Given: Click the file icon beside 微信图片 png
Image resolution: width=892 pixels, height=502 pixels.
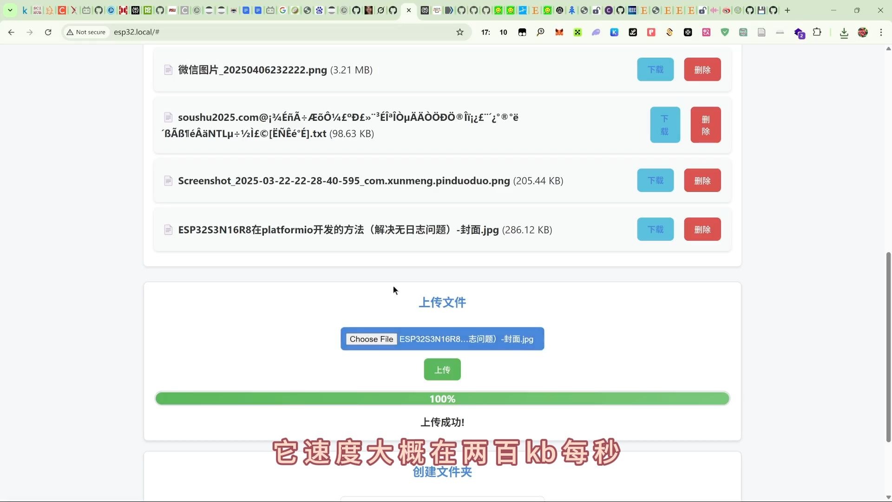Looking at the screenshot, I should pos(168,70).
